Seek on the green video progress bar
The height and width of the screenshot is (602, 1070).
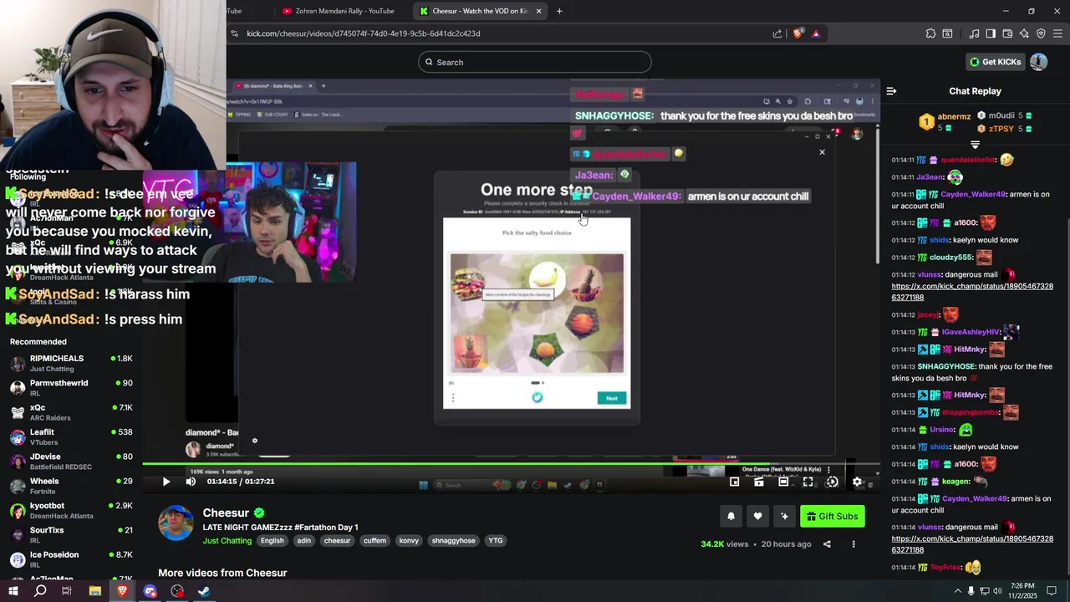coord(511,463)
